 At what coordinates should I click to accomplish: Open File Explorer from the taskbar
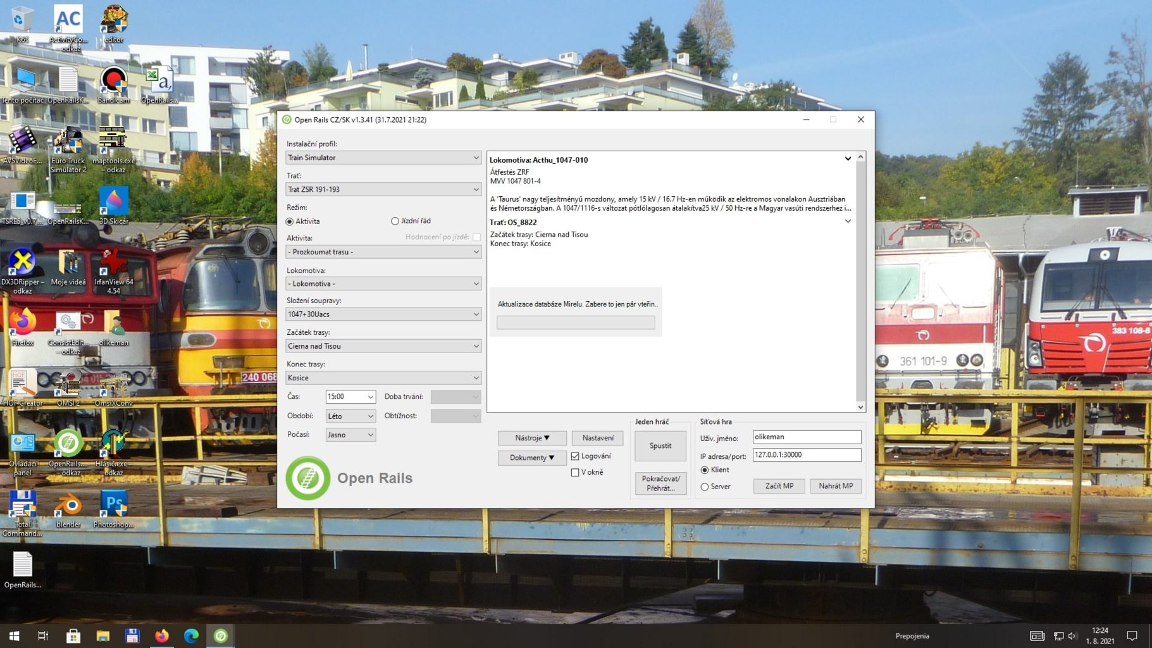click(102, 636)
